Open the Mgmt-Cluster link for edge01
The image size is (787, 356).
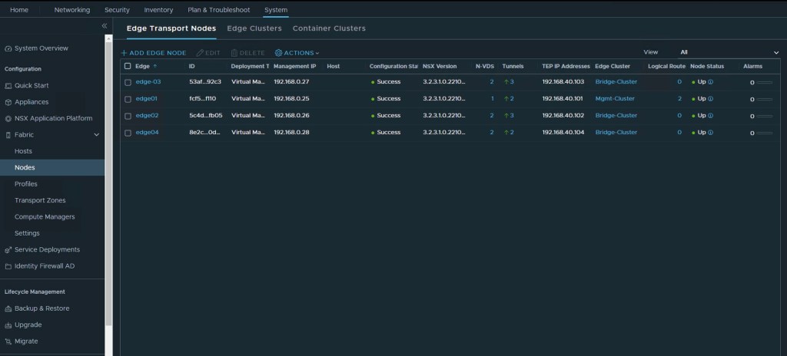[x=615, y=99]
